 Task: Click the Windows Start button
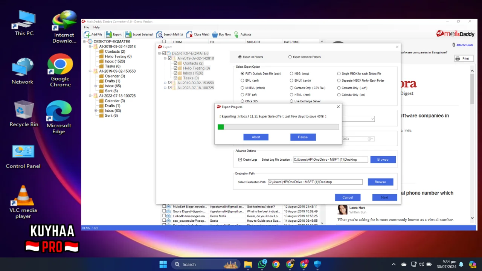click(163, 264)
